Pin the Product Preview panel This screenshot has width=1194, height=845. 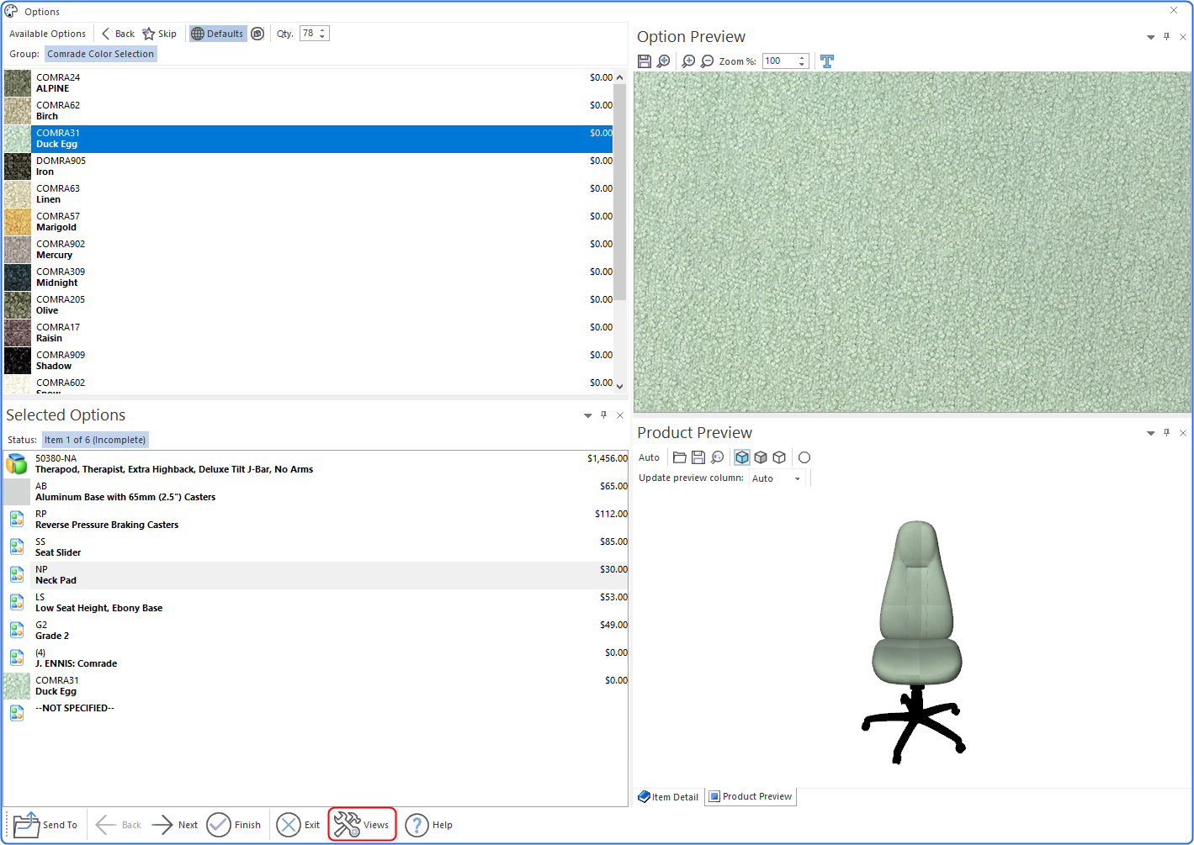(1166, 433)
